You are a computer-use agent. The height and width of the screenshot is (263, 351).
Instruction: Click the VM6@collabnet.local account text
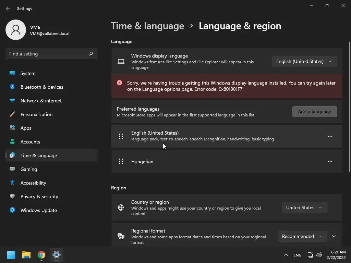[x=50, y=34]
